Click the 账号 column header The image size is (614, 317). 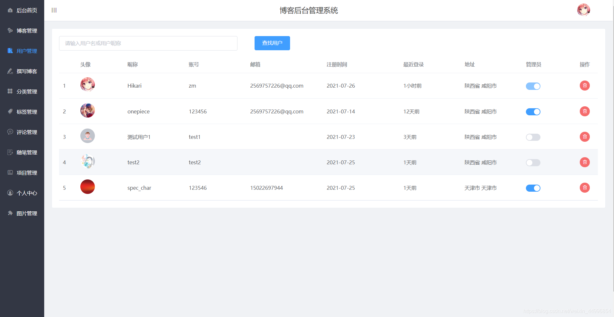click(194, 64)
